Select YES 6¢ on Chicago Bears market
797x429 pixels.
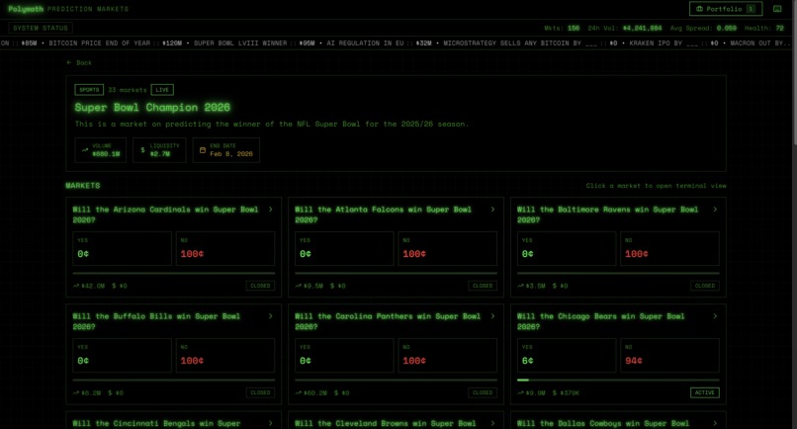click(x=567, y=355)
